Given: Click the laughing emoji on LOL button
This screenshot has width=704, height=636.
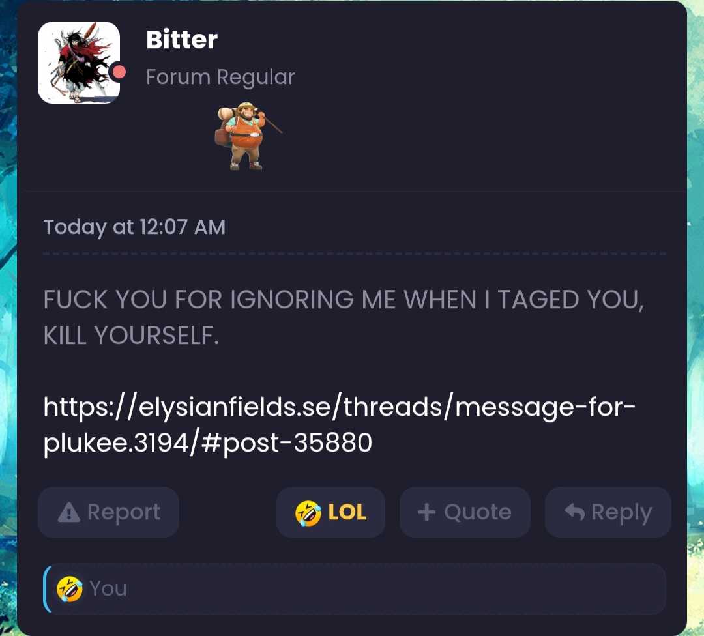Looking at the screenshot, I should pyautogui.click(x=308, y=513).
